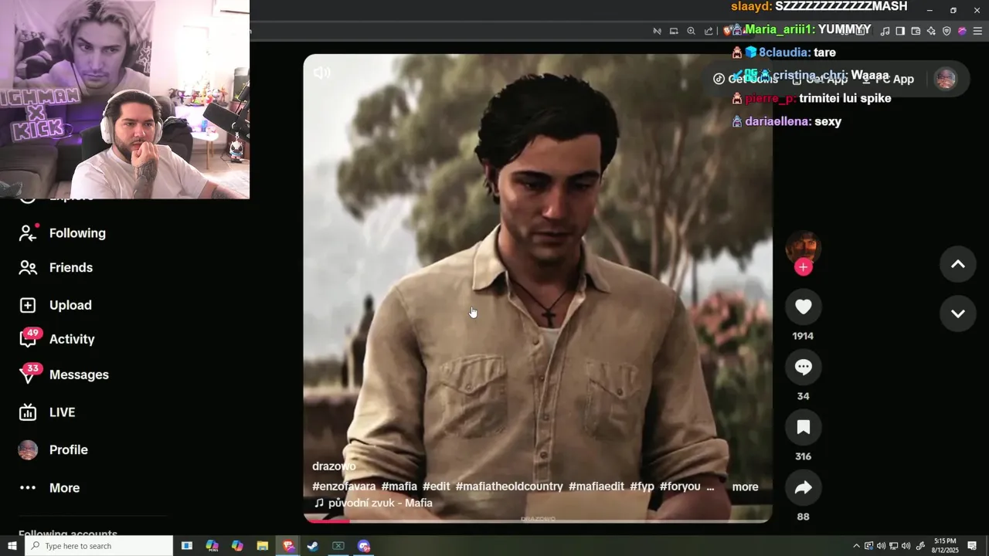
Task: Share the video using the arrow icon
Action: coord(804,488)
